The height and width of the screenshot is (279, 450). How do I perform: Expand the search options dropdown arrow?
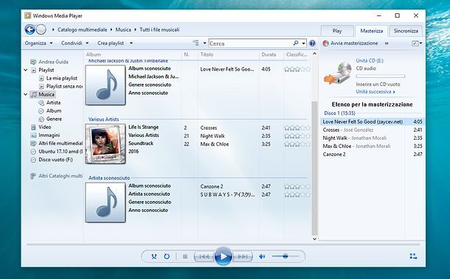pos(304,43)
